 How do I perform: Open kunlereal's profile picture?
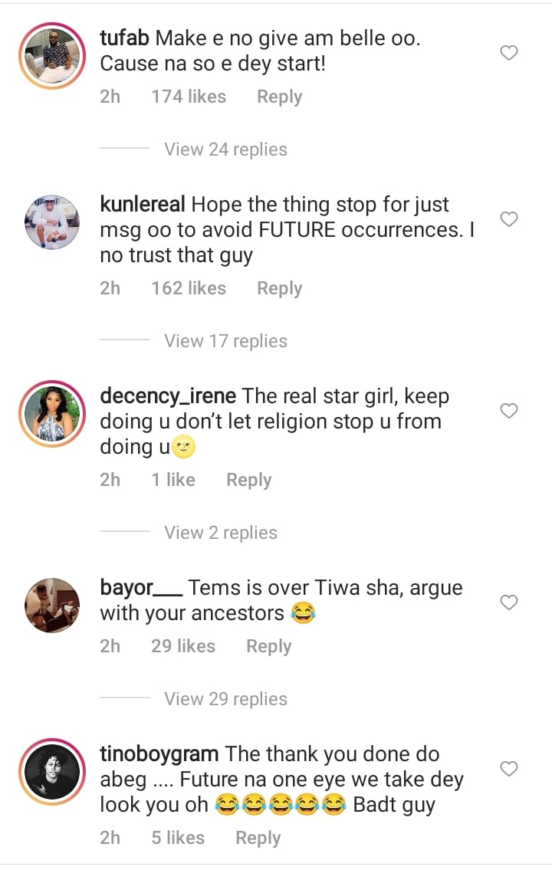53,222
